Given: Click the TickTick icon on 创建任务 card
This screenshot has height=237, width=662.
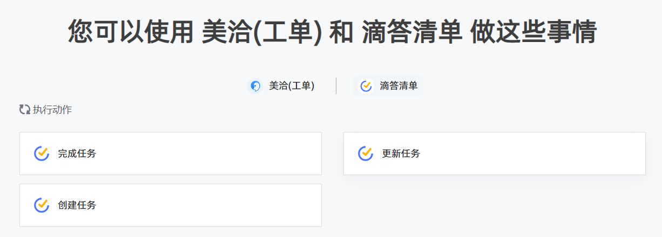Looking at the screenshot, I should tap(42, 205).
